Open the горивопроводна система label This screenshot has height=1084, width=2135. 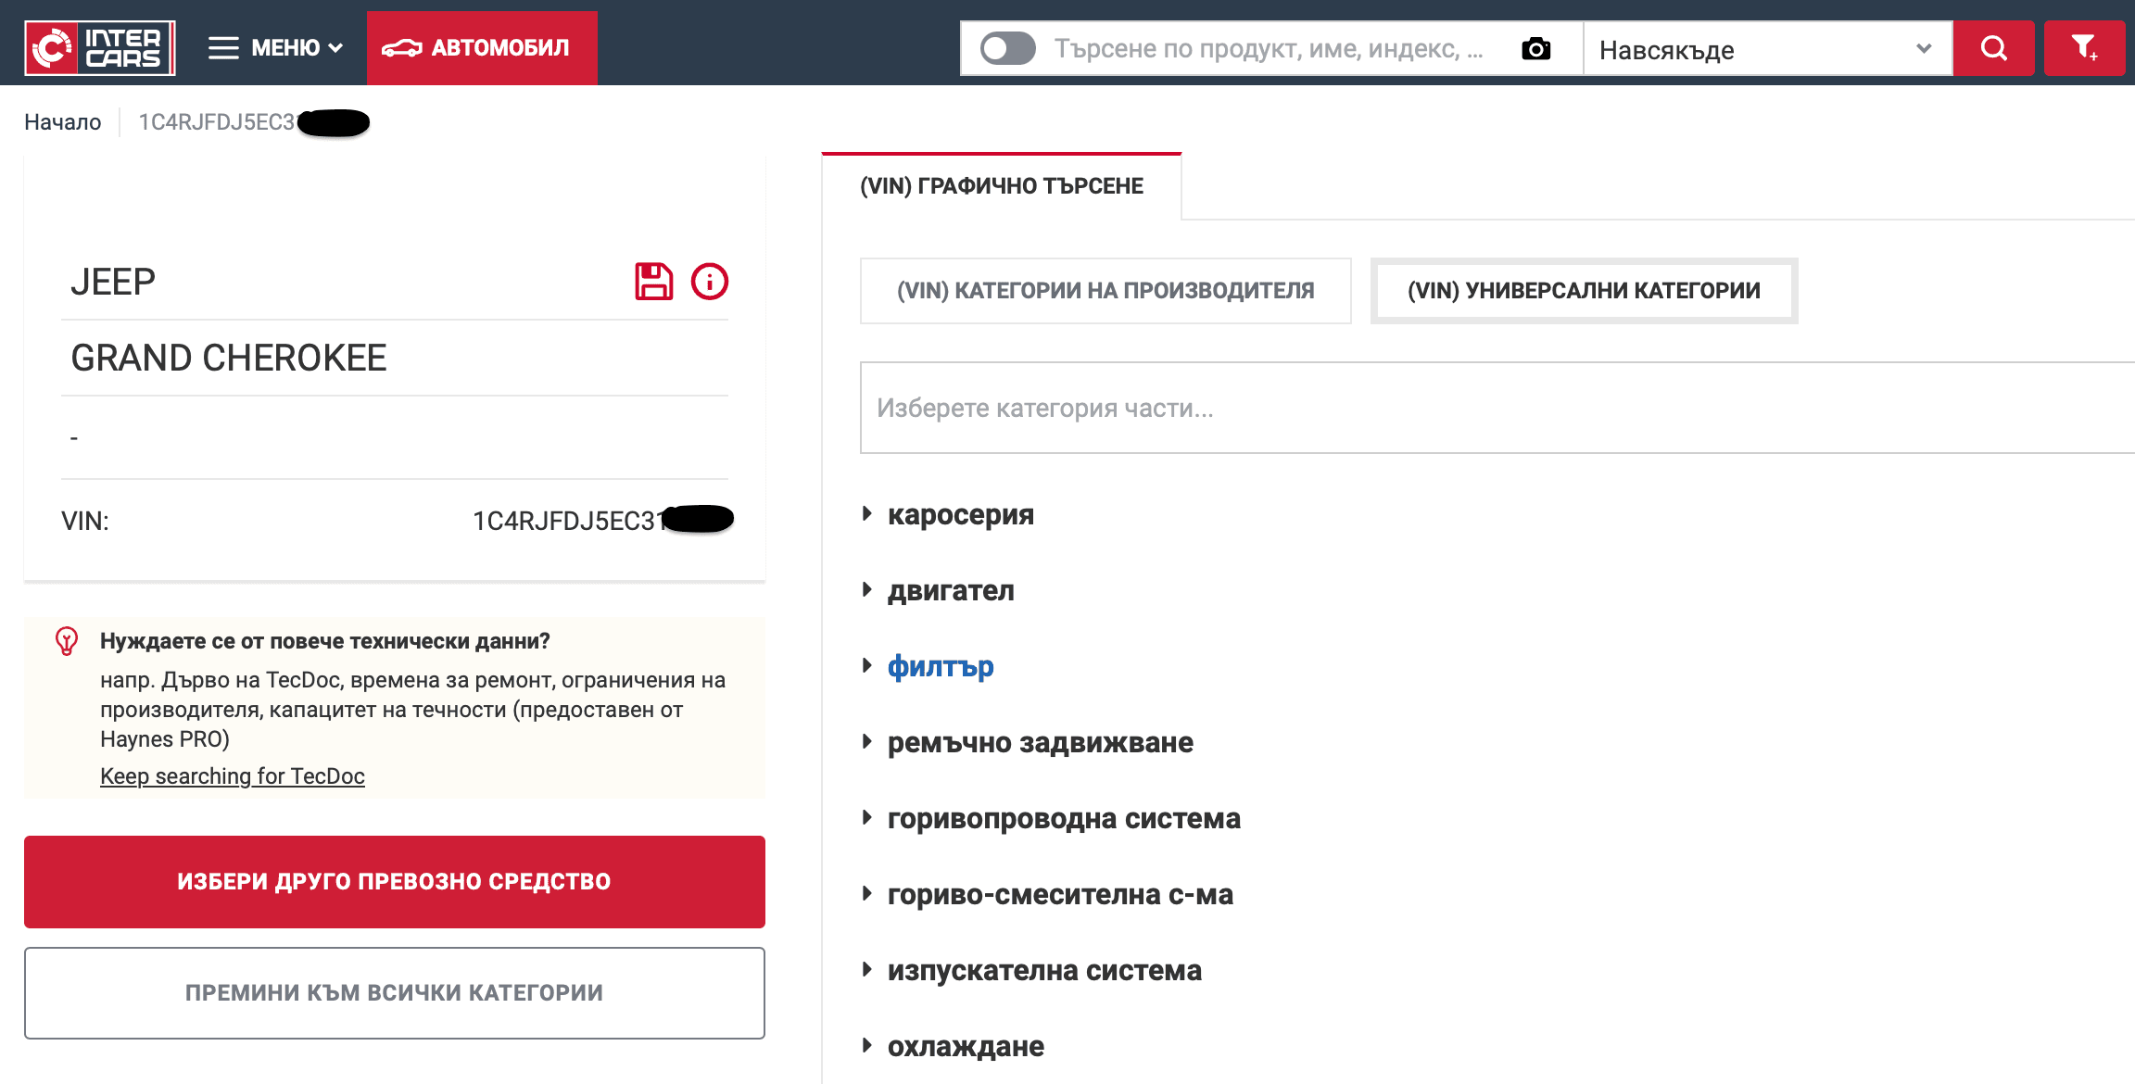coord(1064,818)
